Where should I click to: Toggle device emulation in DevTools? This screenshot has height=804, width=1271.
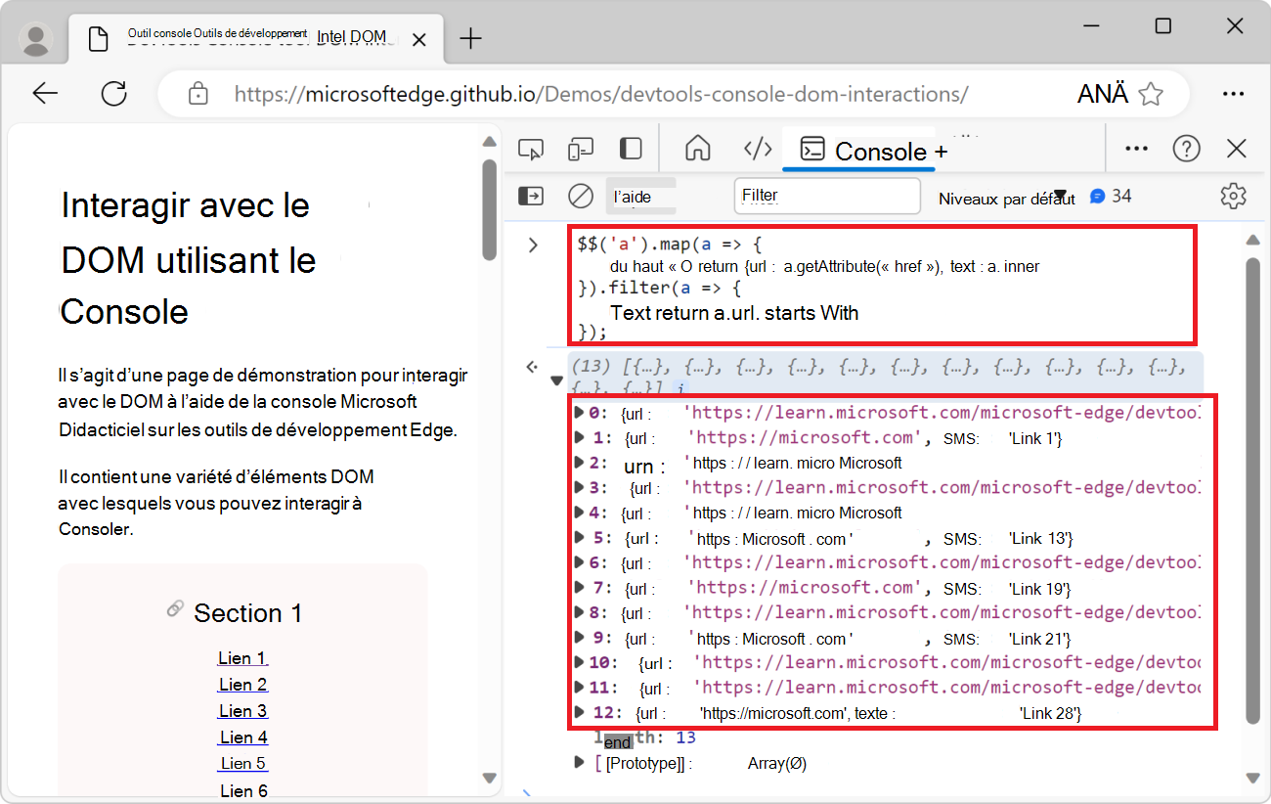(x=581, y=149)
